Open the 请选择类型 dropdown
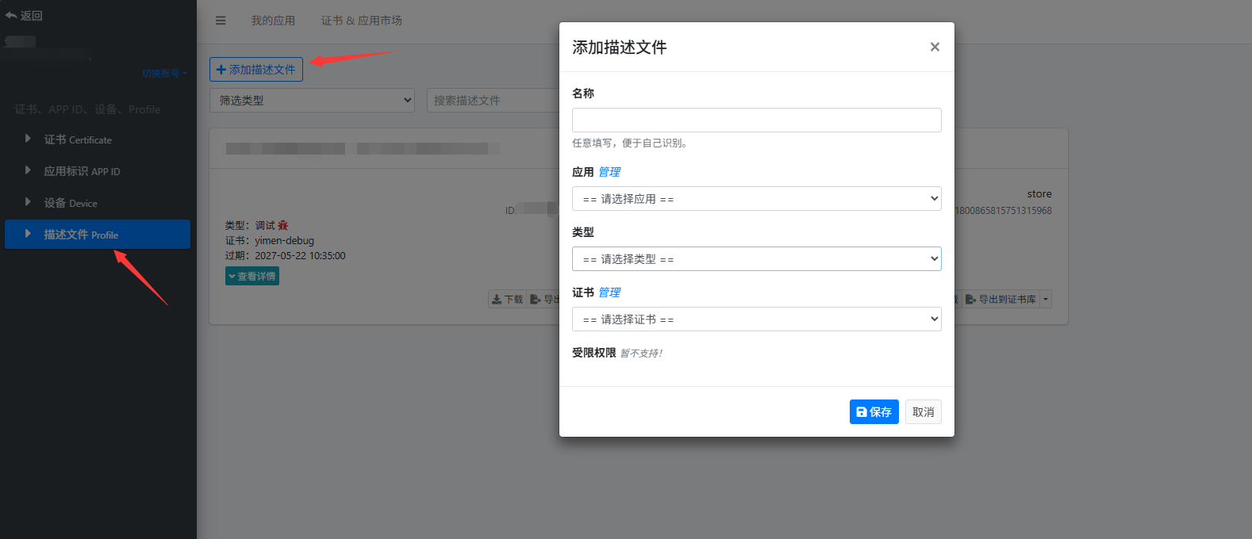1252x539 pixels. pyautogui.click(x=756, y=258)
